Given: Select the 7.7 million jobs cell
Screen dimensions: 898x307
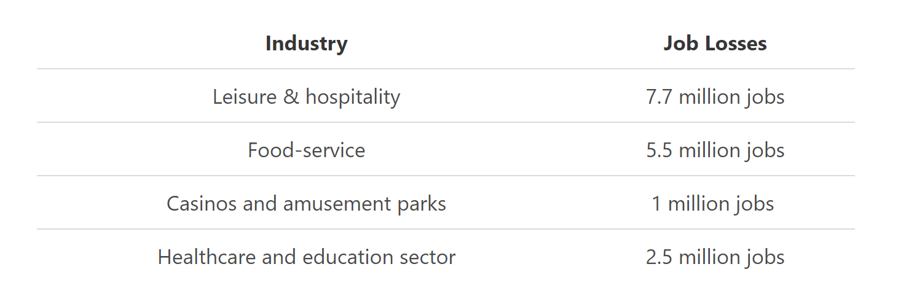Looking at the screenshot, I should coord(715,97).
